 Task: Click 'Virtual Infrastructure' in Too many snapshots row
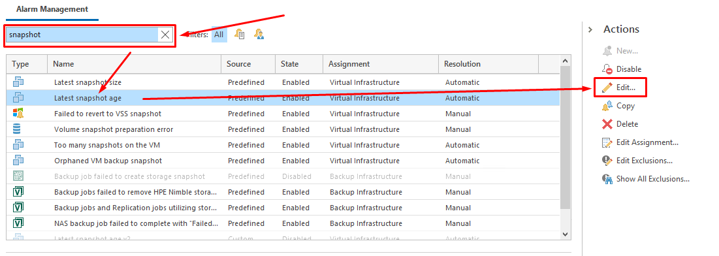coord(364,145)
